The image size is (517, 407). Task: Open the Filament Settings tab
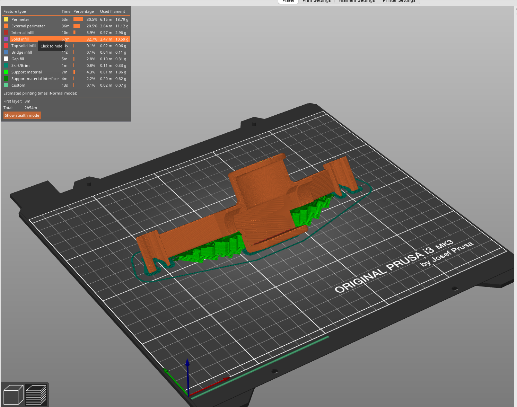[x=357, y=1]
